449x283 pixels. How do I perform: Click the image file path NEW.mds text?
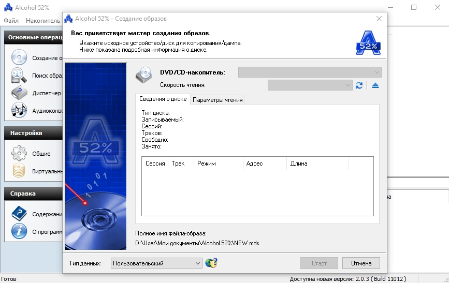[197, 243]
